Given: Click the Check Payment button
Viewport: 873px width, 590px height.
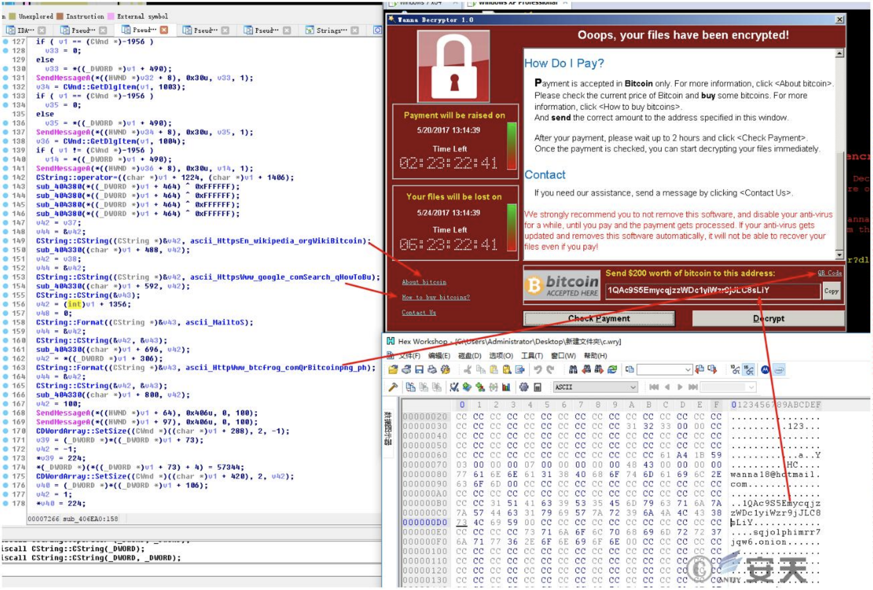Looking at the screenshot, I should [599, 318].
